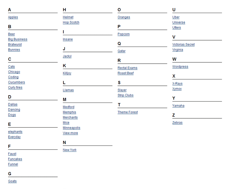Select the Yamaha link
This screenshot has width=235, height=189.
pyautogui.click(x=178, y=106)
